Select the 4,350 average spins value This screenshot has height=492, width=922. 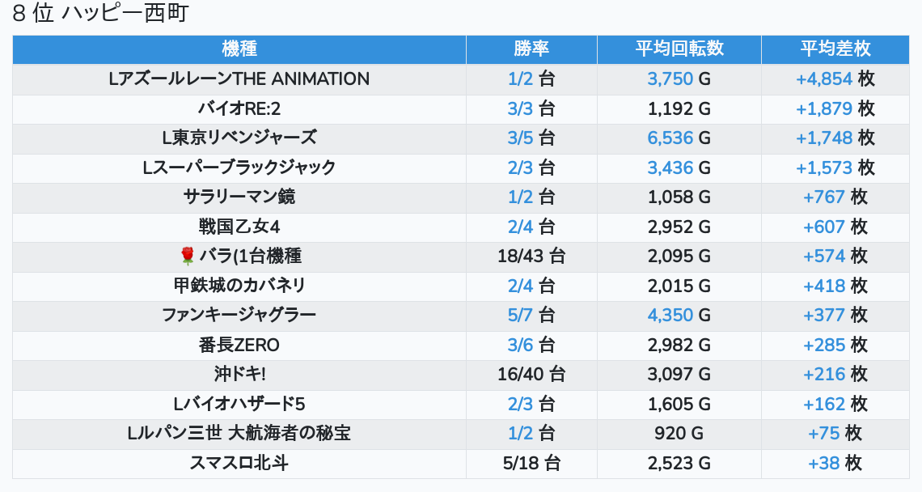tap(670, 316)
